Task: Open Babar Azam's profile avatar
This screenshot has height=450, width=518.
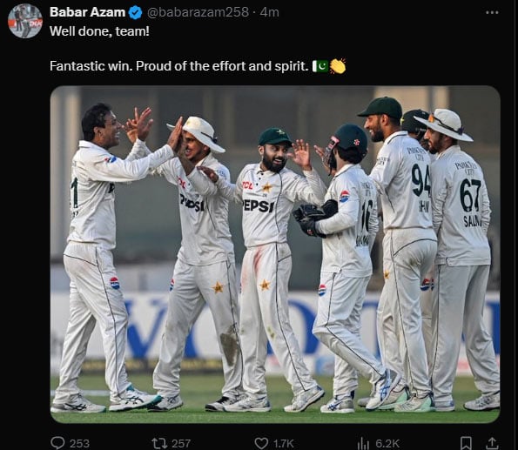Action: (x=25, y=21)
